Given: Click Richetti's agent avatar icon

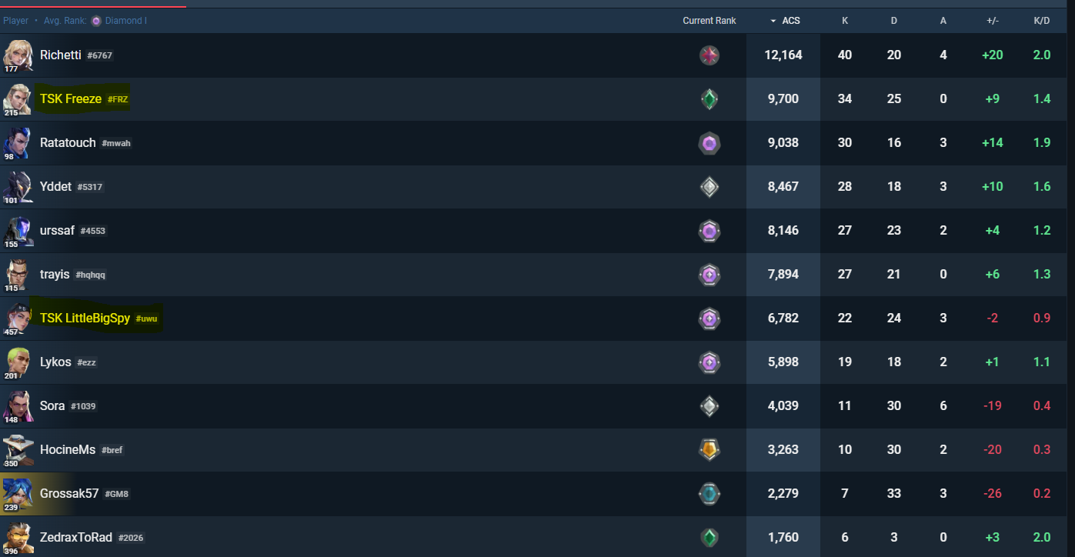Looking at the screenshot, I should pos(17,55).
